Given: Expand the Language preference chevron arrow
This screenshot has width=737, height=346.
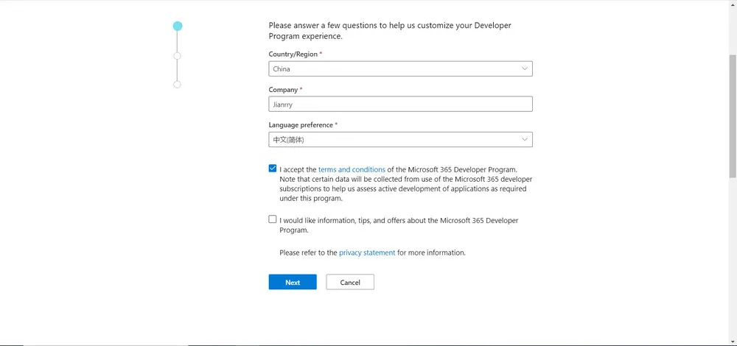Looking at the screenshot, I should click(x=525, y=139).
